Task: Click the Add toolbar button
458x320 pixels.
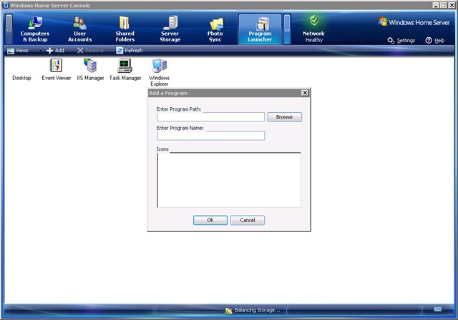Action: pos(56,51)
